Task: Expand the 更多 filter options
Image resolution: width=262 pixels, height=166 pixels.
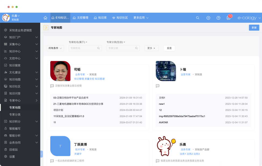Action: click(151, 48)
